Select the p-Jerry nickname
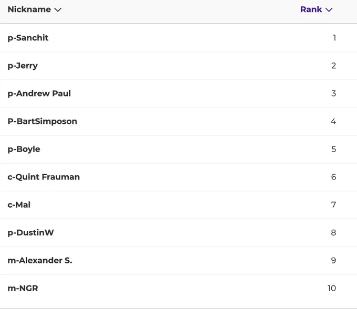 coord(23,66)
